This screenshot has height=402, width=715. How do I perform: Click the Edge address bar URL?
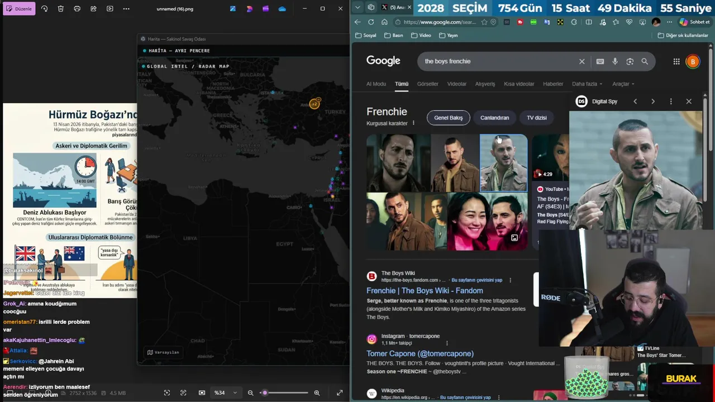(x=440, y=22)
